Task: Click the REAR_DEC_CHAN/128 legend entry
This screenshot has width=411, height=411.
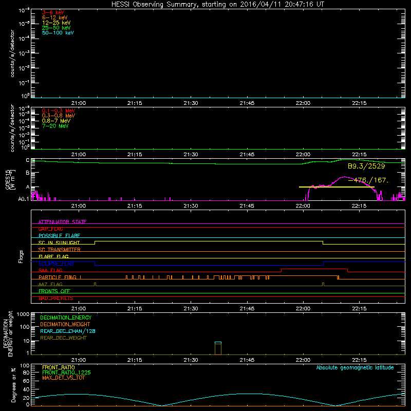Action: click(68, 331)
